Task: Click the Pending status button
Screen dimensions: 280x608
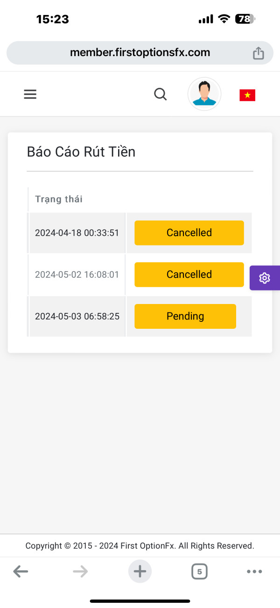Action: [x=185, y=316]
